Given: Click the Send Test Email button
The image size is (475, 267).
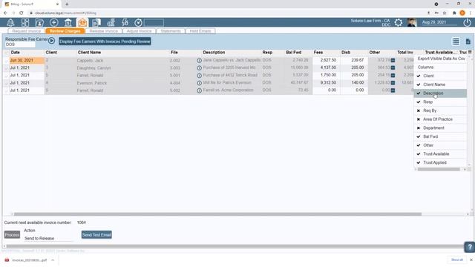Looking at the screenshot, I should pos(96,235).
